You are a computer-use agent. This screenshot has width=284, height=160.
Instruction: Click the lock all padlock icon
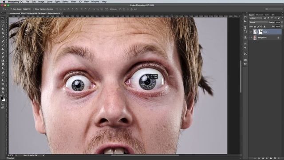(264, 27)
